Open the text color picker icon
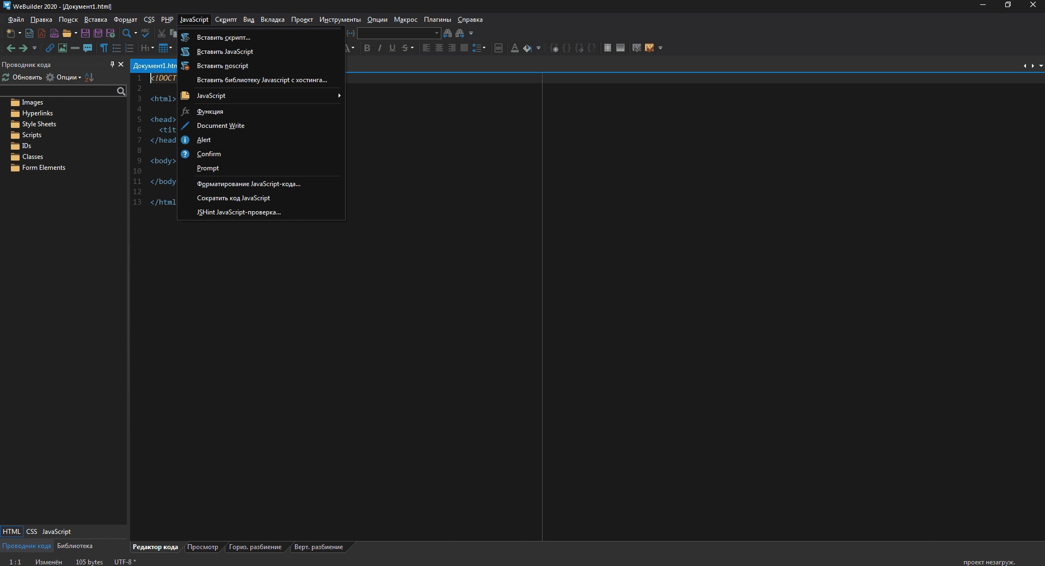The width and height of the screenshot is (1045, 566). pos(514,48)
